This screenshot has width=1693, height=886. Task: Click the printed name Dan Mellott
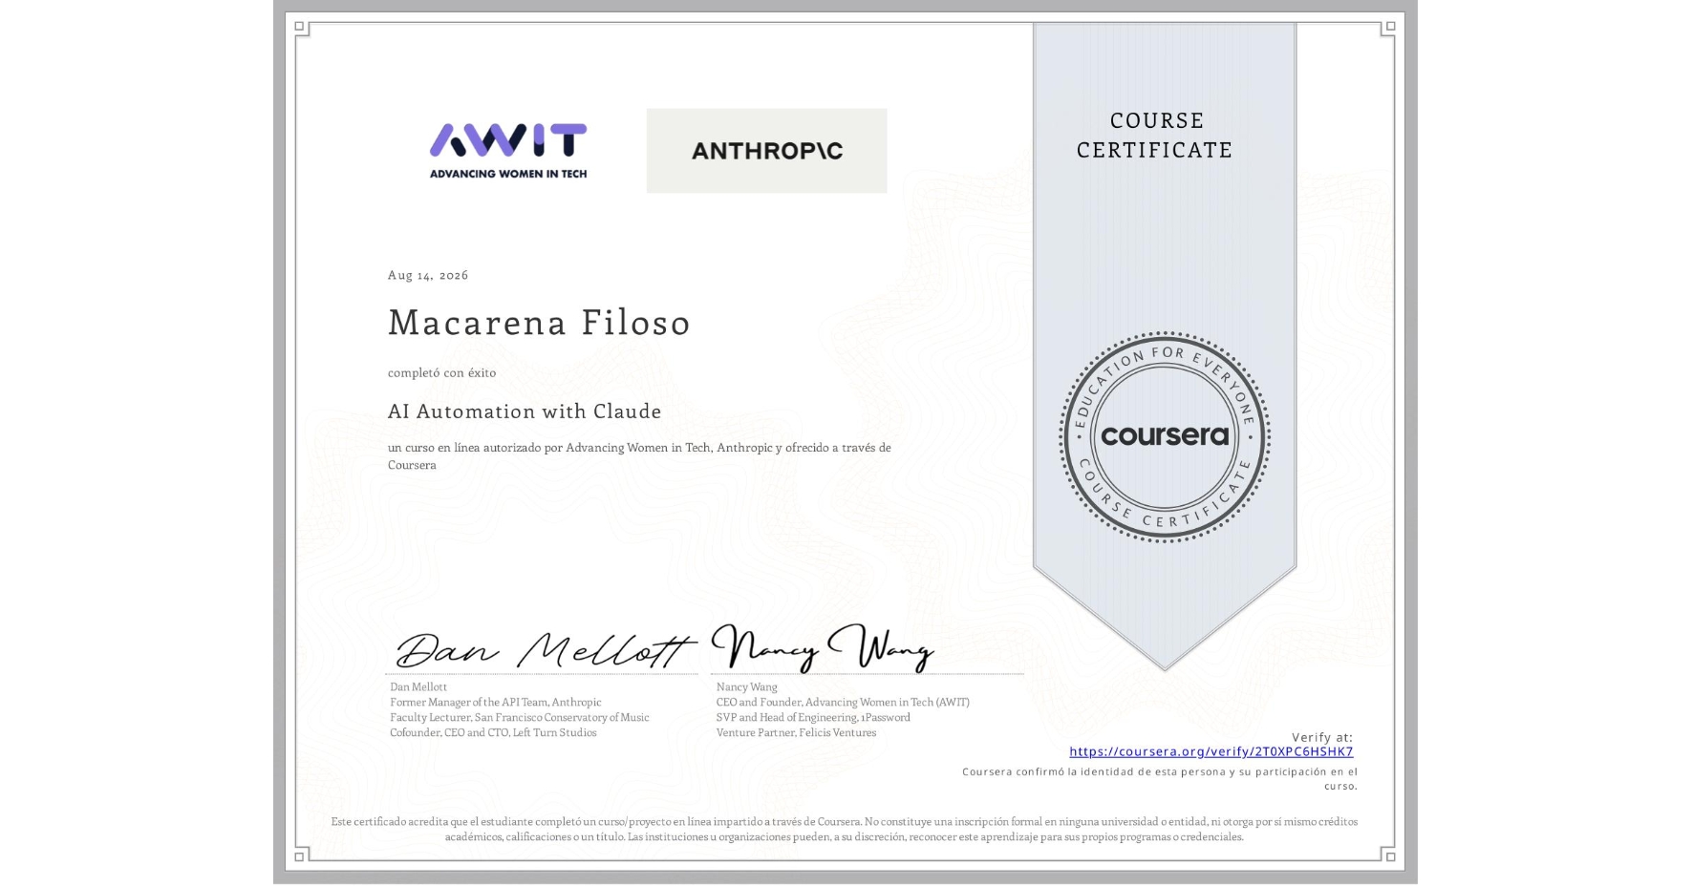pyautogui.click(x=418, y=686)
